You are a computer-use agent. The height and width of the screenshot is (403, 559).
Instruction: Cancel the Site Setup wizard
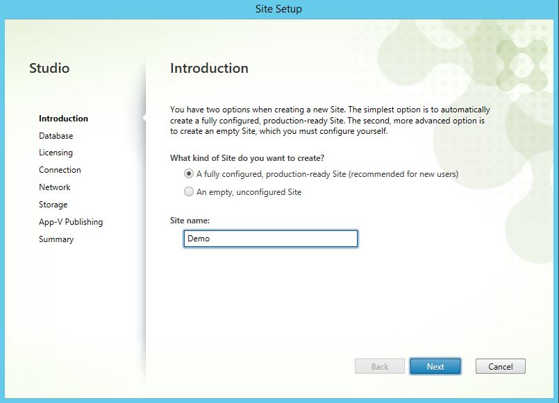click(500, 366)
